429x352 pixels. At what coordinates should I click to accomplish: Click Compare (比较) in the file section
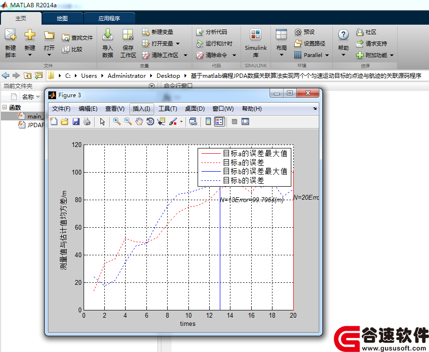[72, 49]
